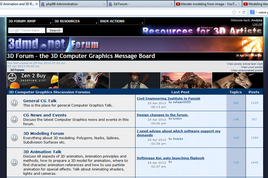Click the Search button
The height and width of the screenshot is (178, 268).
[x=55, y=30]
